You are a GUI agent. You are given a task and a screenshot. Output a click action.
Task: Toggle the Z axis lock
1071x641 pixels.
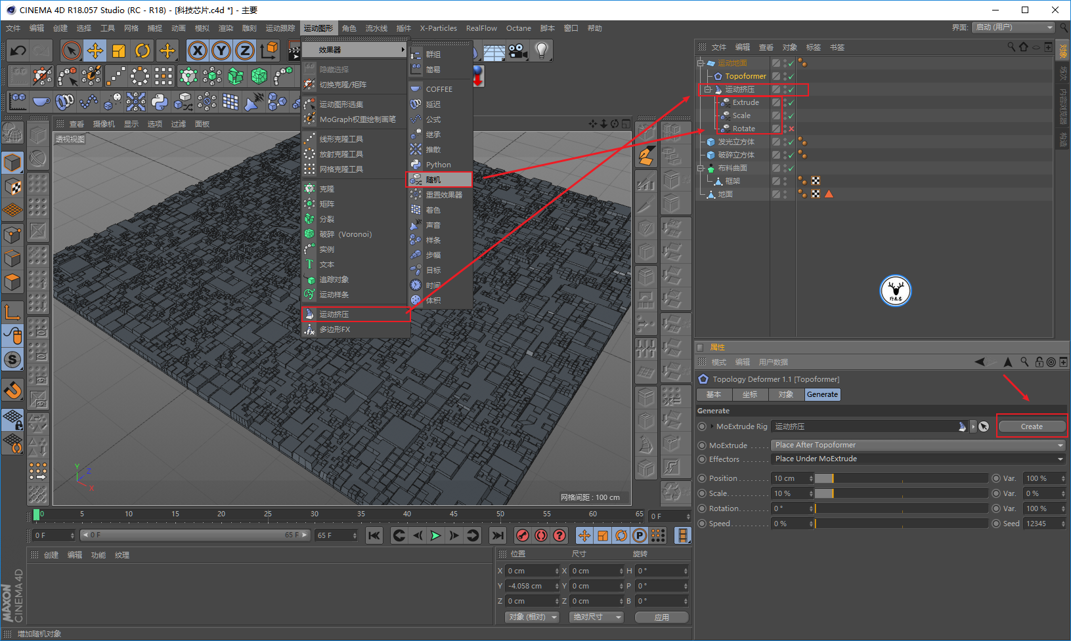[245, 51]
